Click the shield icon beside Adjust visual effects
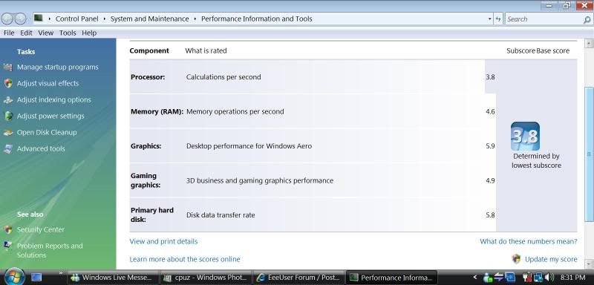594x285 pixels. pos(8,83)
